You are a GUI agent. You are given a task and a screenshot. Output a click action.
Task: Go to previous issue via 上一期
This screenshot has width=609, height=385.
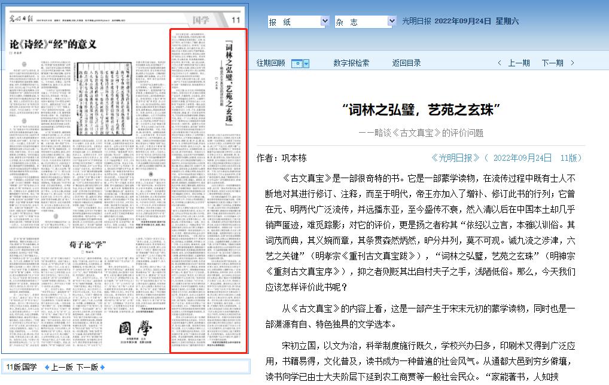[x=519, y=63]
